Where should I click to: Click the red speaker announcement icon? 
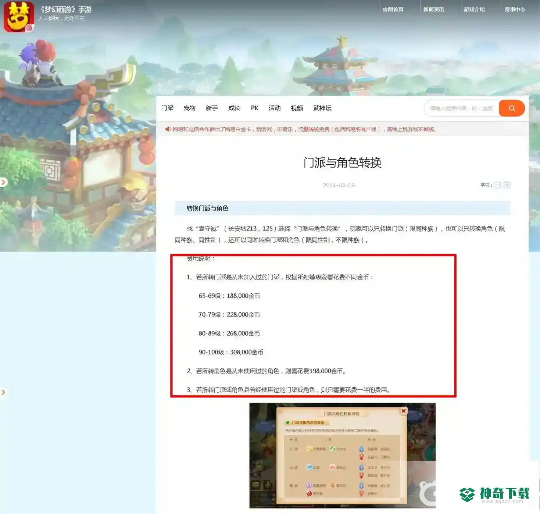point(168,129)
